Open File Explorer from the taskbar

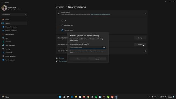76,97
